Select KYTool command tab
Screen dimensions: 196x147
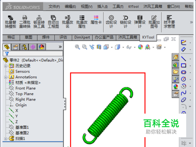148,37
